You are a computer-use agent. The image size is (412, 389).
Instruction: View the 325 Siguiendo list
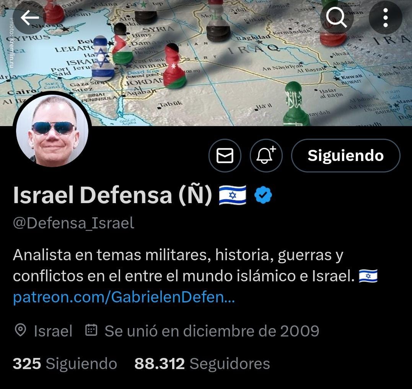coord(65,364)
